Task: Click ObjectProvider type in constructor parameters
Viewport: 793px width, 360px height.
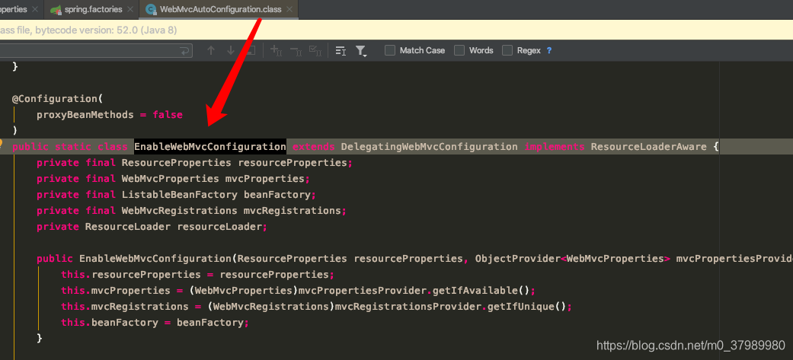Action: [x=518, y=258]
